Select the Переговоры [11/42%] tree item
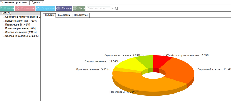This screenshot has height=101, width=231. click(x=17, y=24)
